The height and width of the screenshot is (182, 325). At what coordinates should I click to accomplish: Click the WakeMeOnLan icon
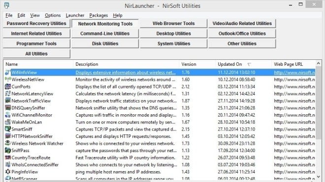(x=8, y=122)
